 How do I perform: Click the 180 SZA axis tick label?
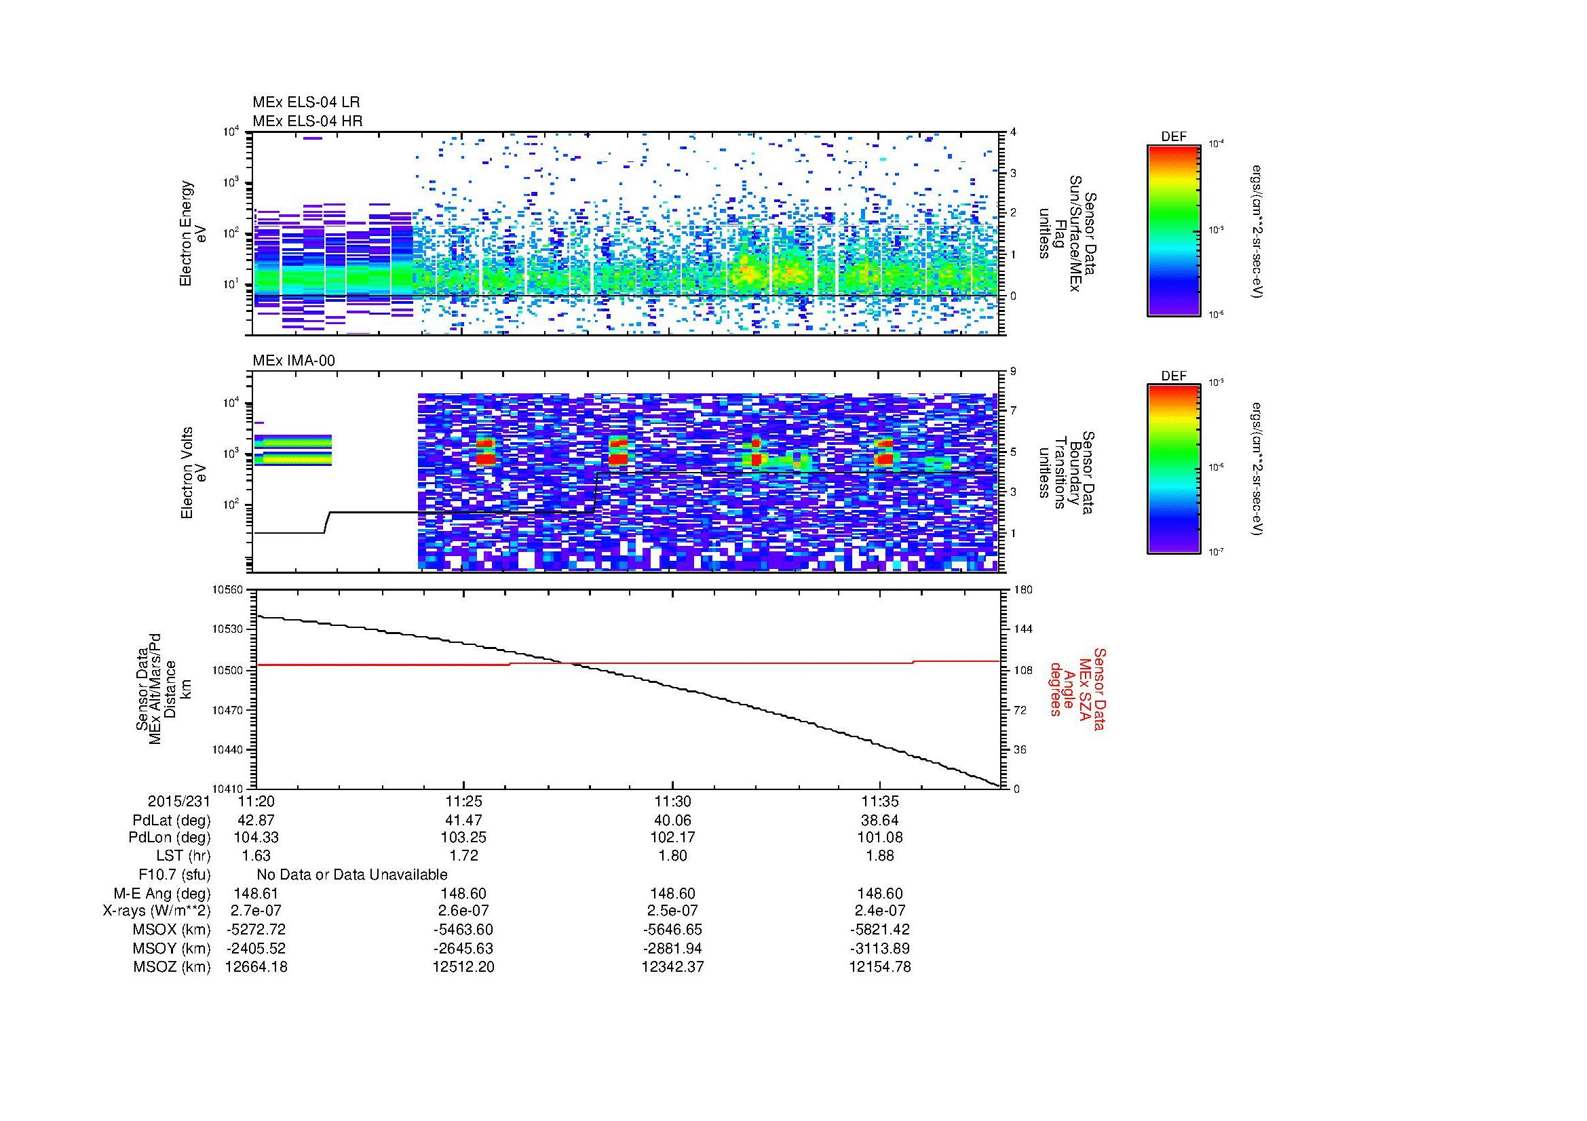tap(1023, 590)
